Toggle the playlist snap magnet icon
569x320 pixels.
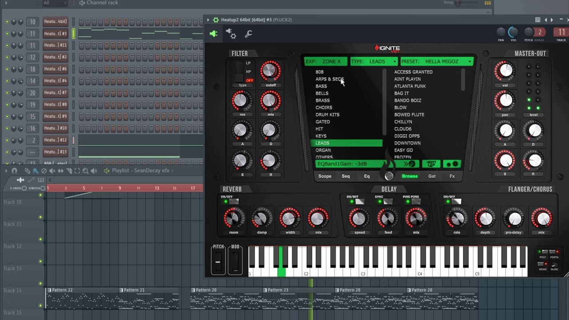(x=14, y=171)
